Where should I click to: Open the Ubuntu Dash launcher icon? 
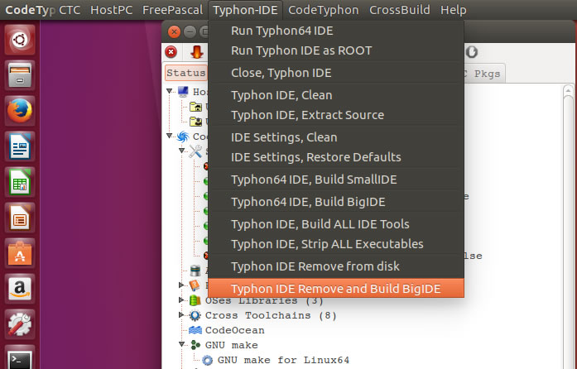(20, 40)
